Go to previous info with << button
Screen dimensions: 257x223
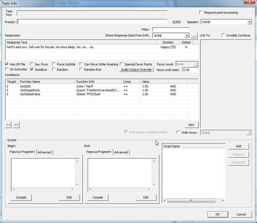(x=8, y=125)
